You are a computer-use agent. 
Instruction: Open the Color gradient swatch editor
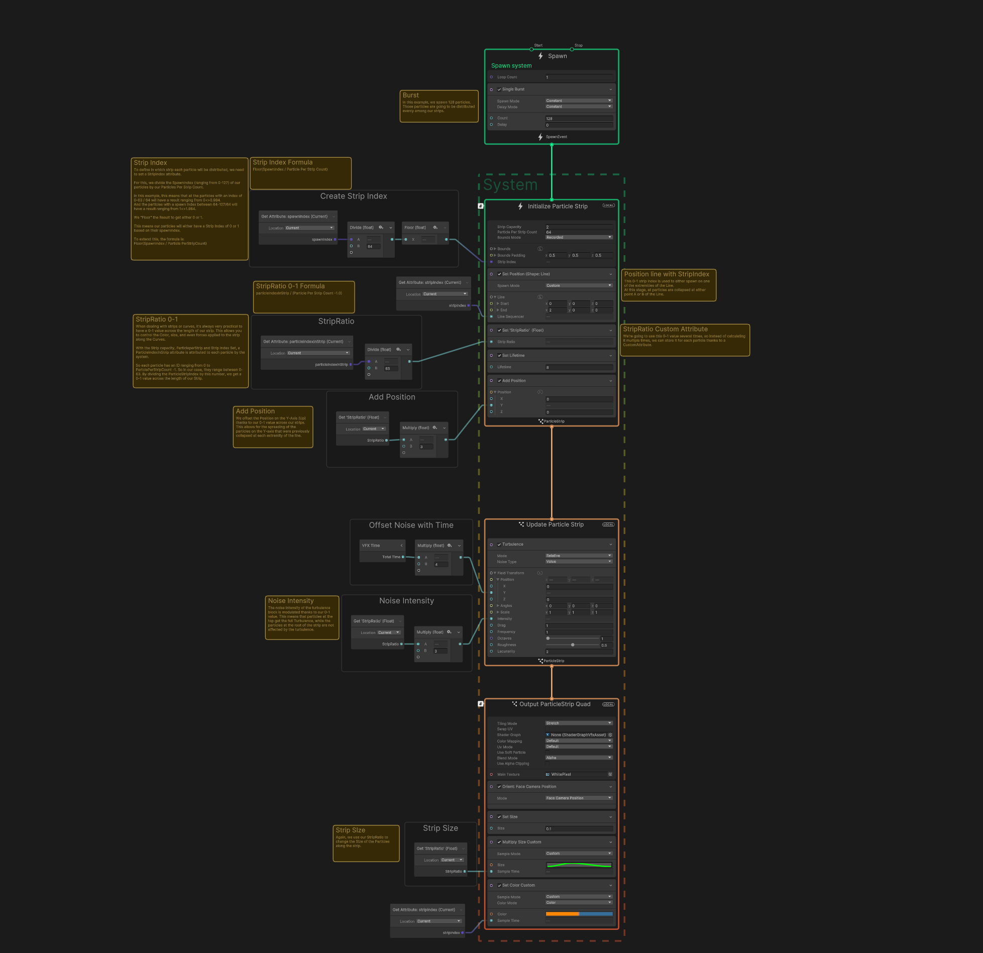[x=579, y=914]
